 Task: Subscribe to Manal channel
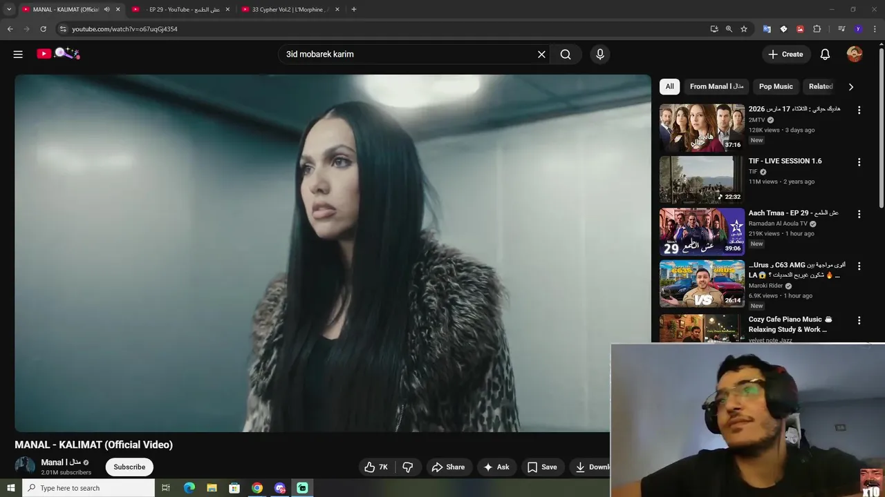tap(129, 467)
